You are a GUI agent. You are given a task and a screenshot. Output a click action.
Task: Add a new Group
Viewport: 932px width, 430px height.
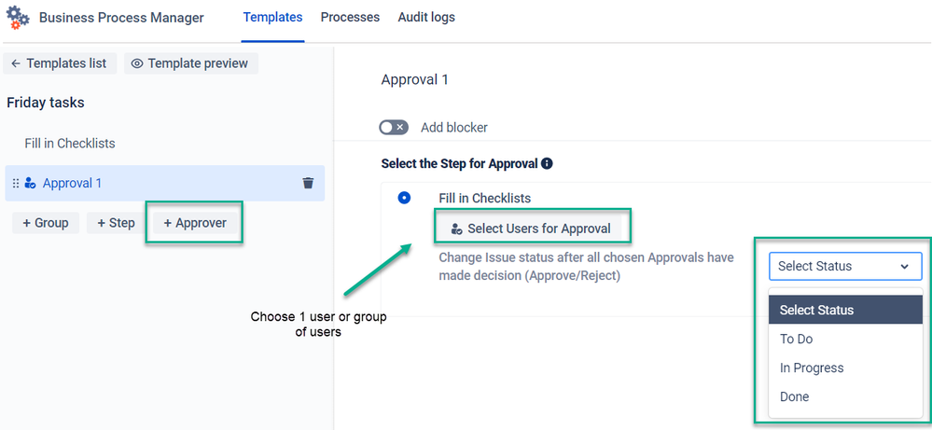pos(46,223)
